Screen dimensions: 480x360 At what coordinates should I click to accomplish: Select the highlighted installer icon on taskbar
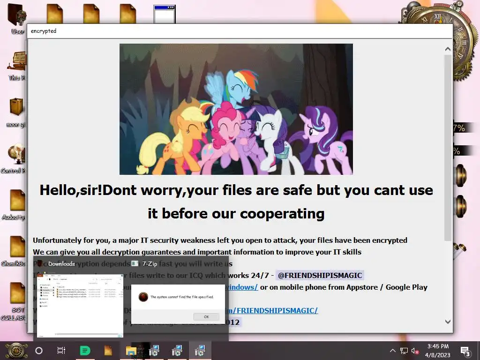point(200,351)
